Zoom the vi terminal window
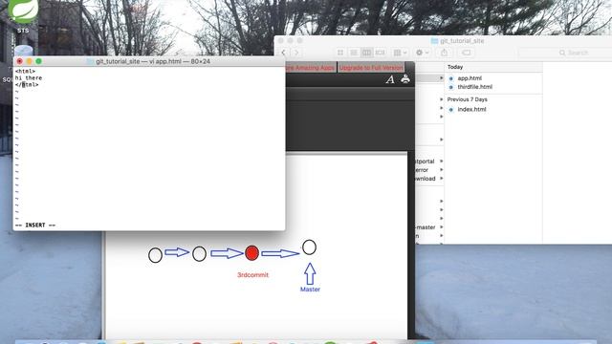612x344 pixels. (x=38, y=61)
